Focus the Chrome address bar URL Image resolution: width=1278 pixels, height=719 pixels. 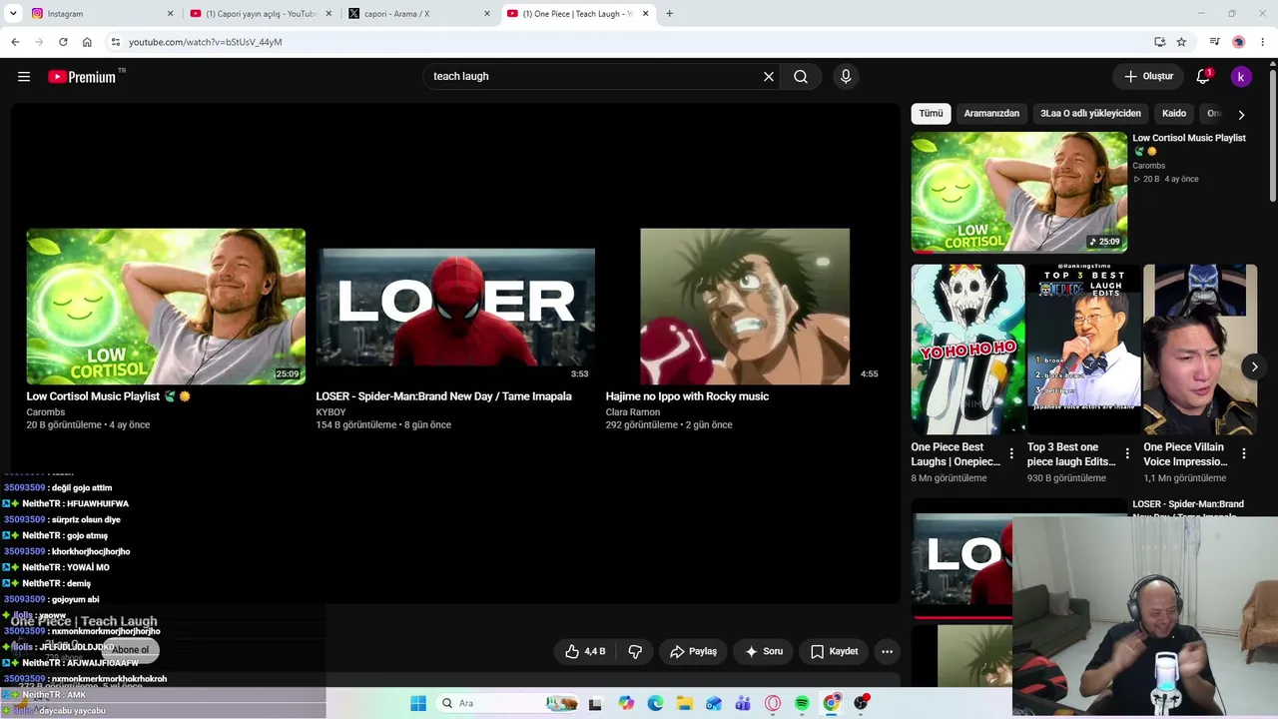205,42
